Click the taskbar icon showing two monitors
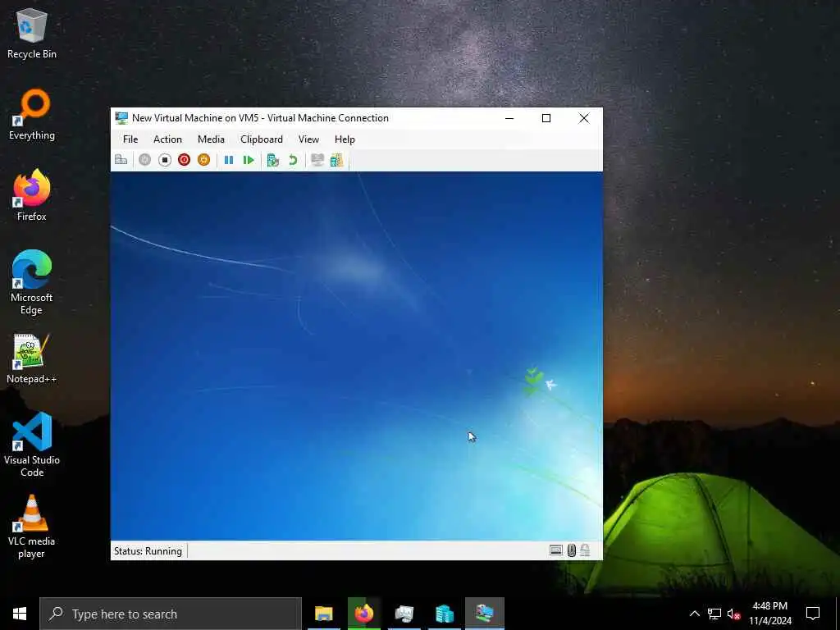Viewport: 840px width, 630px height. [x=404, y=614]
